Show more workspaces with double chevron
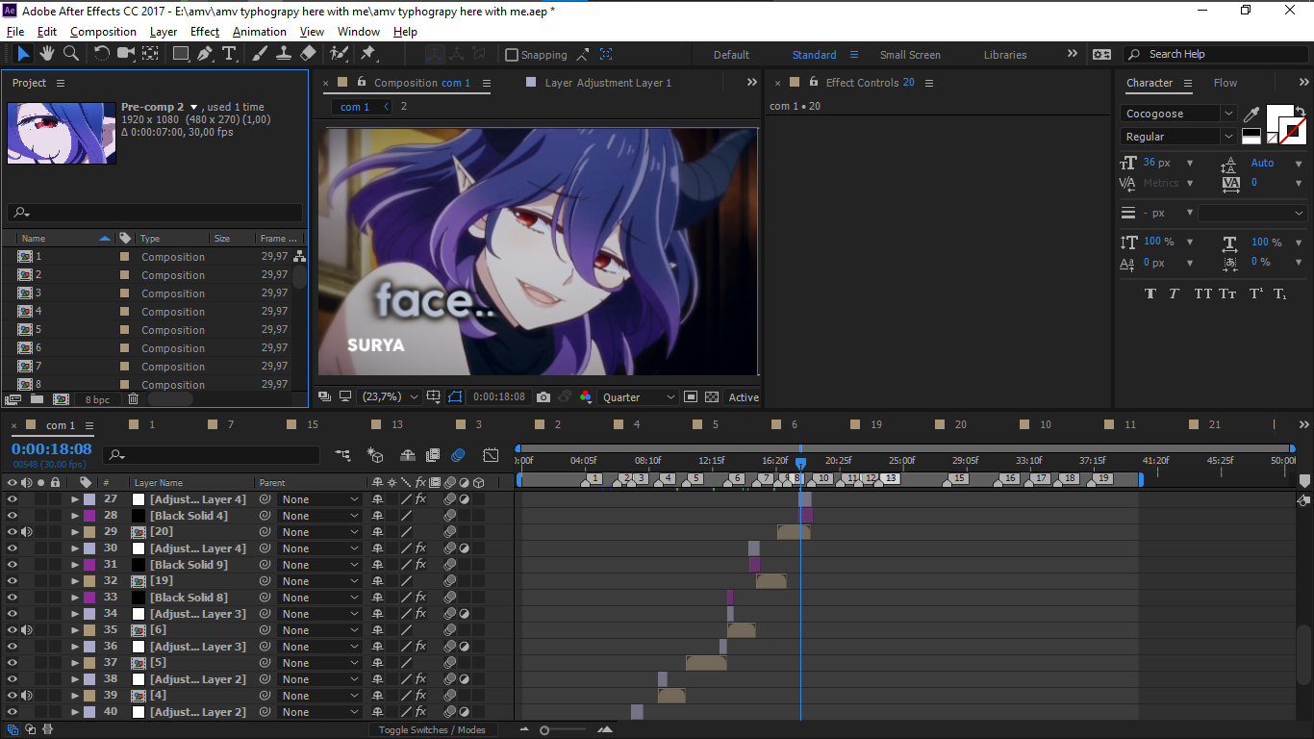1314x739 pixels. (x=1073, y=54)
